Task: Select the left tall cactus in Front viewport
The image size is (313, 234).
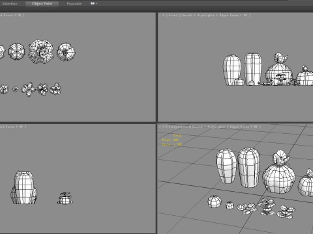Action: click(232, 70)
